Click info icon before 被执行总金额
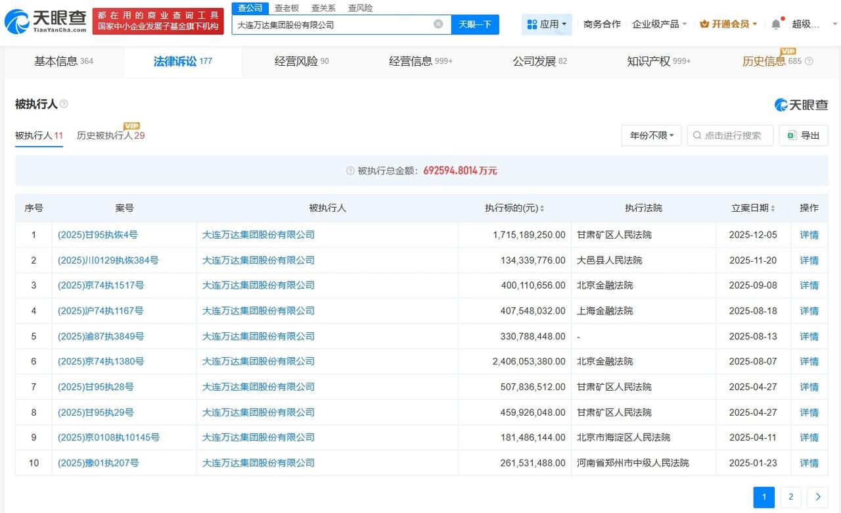841x513 pixels. click(350, 171)
